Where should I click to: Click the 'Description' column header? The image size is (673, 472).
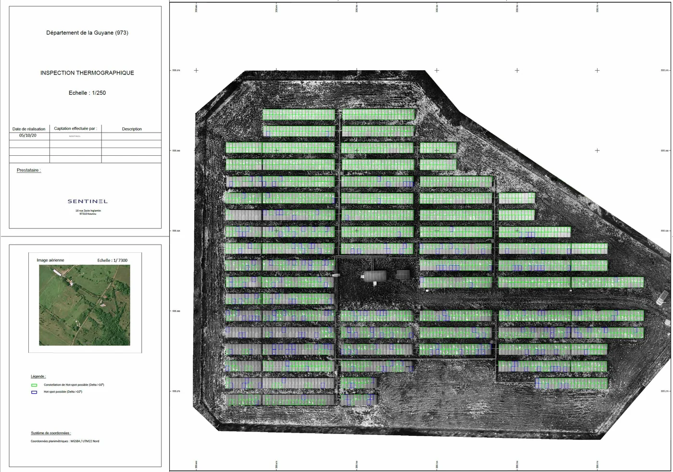pyautogui.click(x=132, y=129)
